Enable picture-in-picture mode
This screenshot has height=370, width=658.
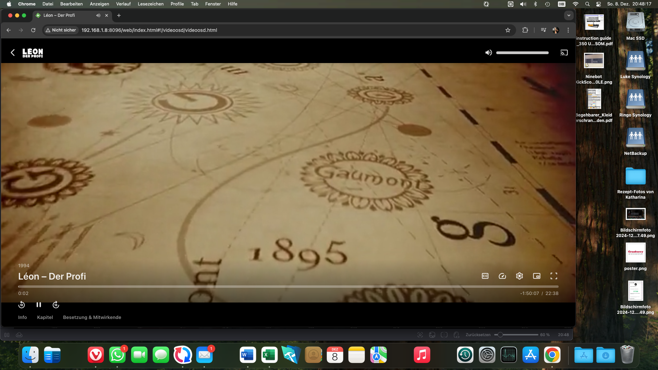pos(536,276)
